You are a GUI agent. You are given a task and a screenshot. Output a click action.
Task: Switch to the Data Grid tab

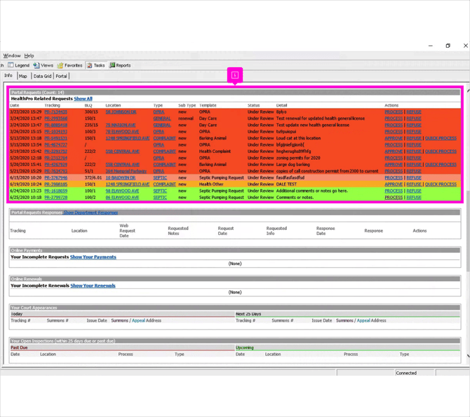coord(42,76)
